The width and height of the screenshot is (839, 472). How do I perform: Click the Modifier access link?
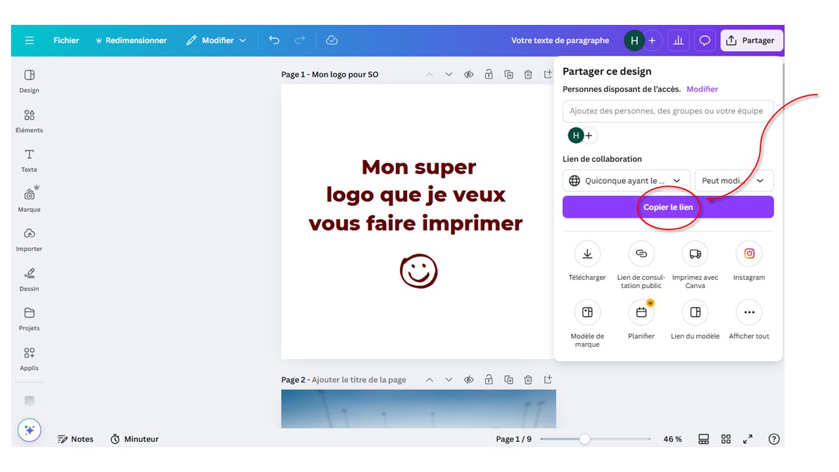pyautogui.click(x=702, y=89)
